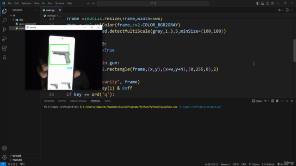Open the Edit menu

pyautogui.click(x=17, y=3)
